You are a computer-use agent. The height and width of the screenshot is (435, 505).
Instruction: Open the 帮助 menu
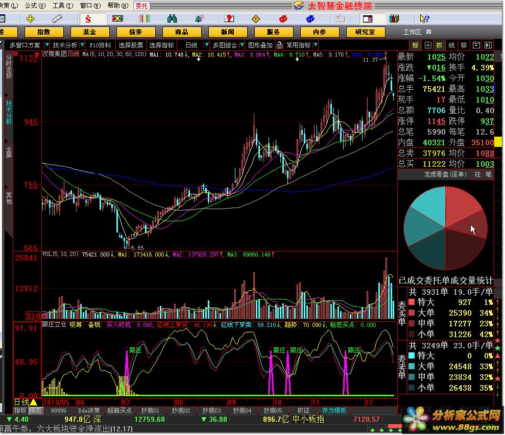point(118,6)
